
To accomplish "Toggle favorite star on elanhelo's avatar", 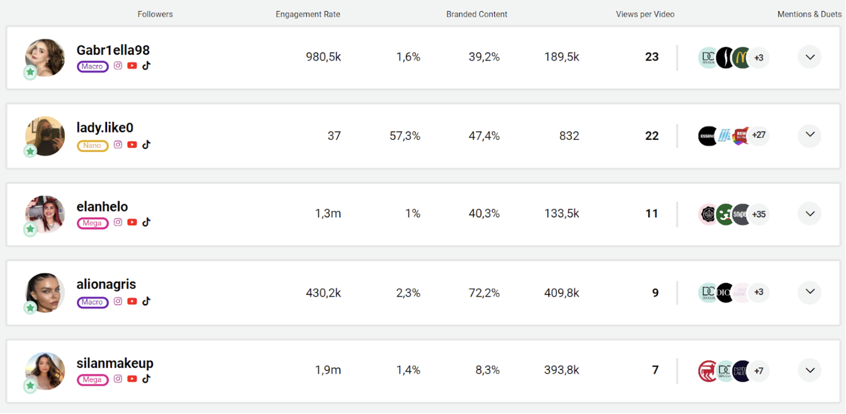I will coord(30,229).
